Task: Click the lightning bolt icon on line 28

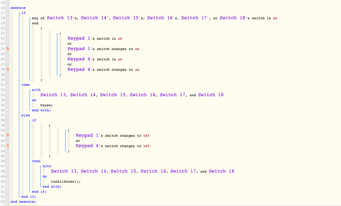Action: [8, 70]
